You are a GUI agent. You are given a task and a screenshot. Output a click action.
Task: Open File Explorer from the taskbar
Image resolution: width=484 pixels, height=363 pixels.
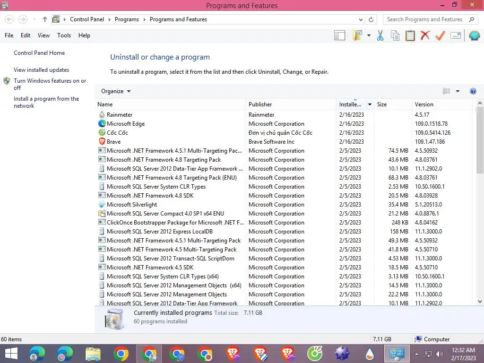[93, 354]
